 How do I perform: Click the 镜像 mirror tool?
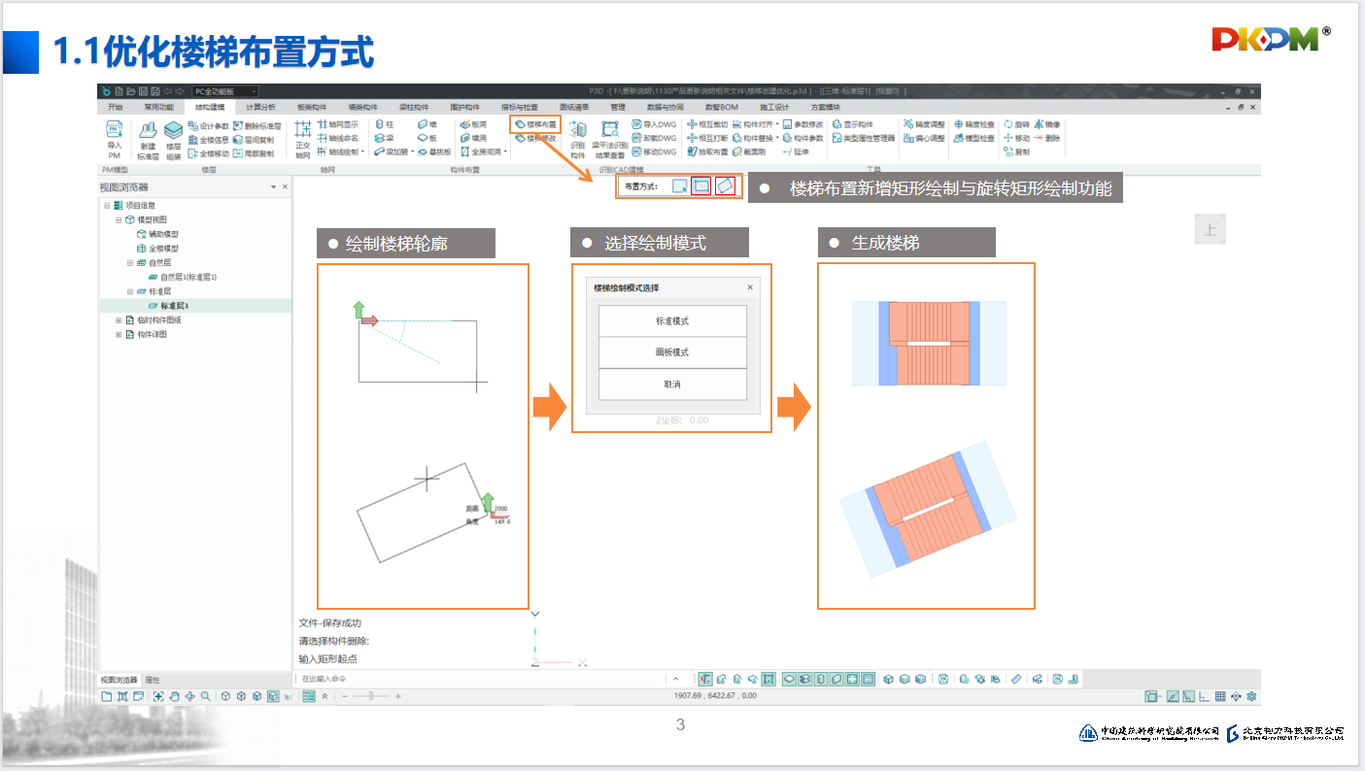[x=1047, y=124]
